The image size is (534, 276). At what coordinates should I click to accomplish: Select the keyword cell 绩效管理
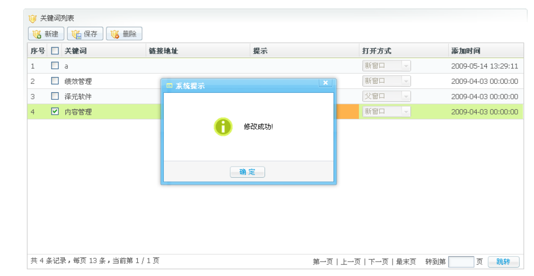tap(78, 81)
